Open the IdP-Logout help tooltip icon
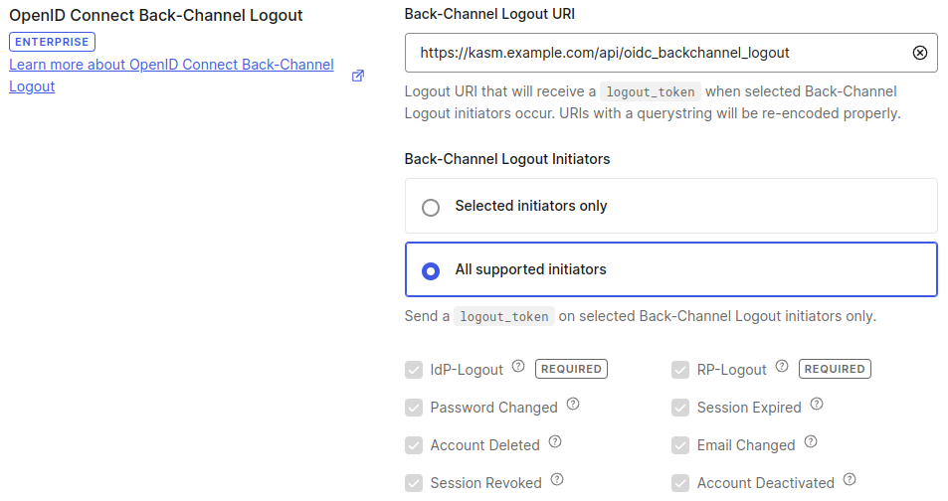Image resolution: width=948 pixels, height=501 pixels. 518,367
